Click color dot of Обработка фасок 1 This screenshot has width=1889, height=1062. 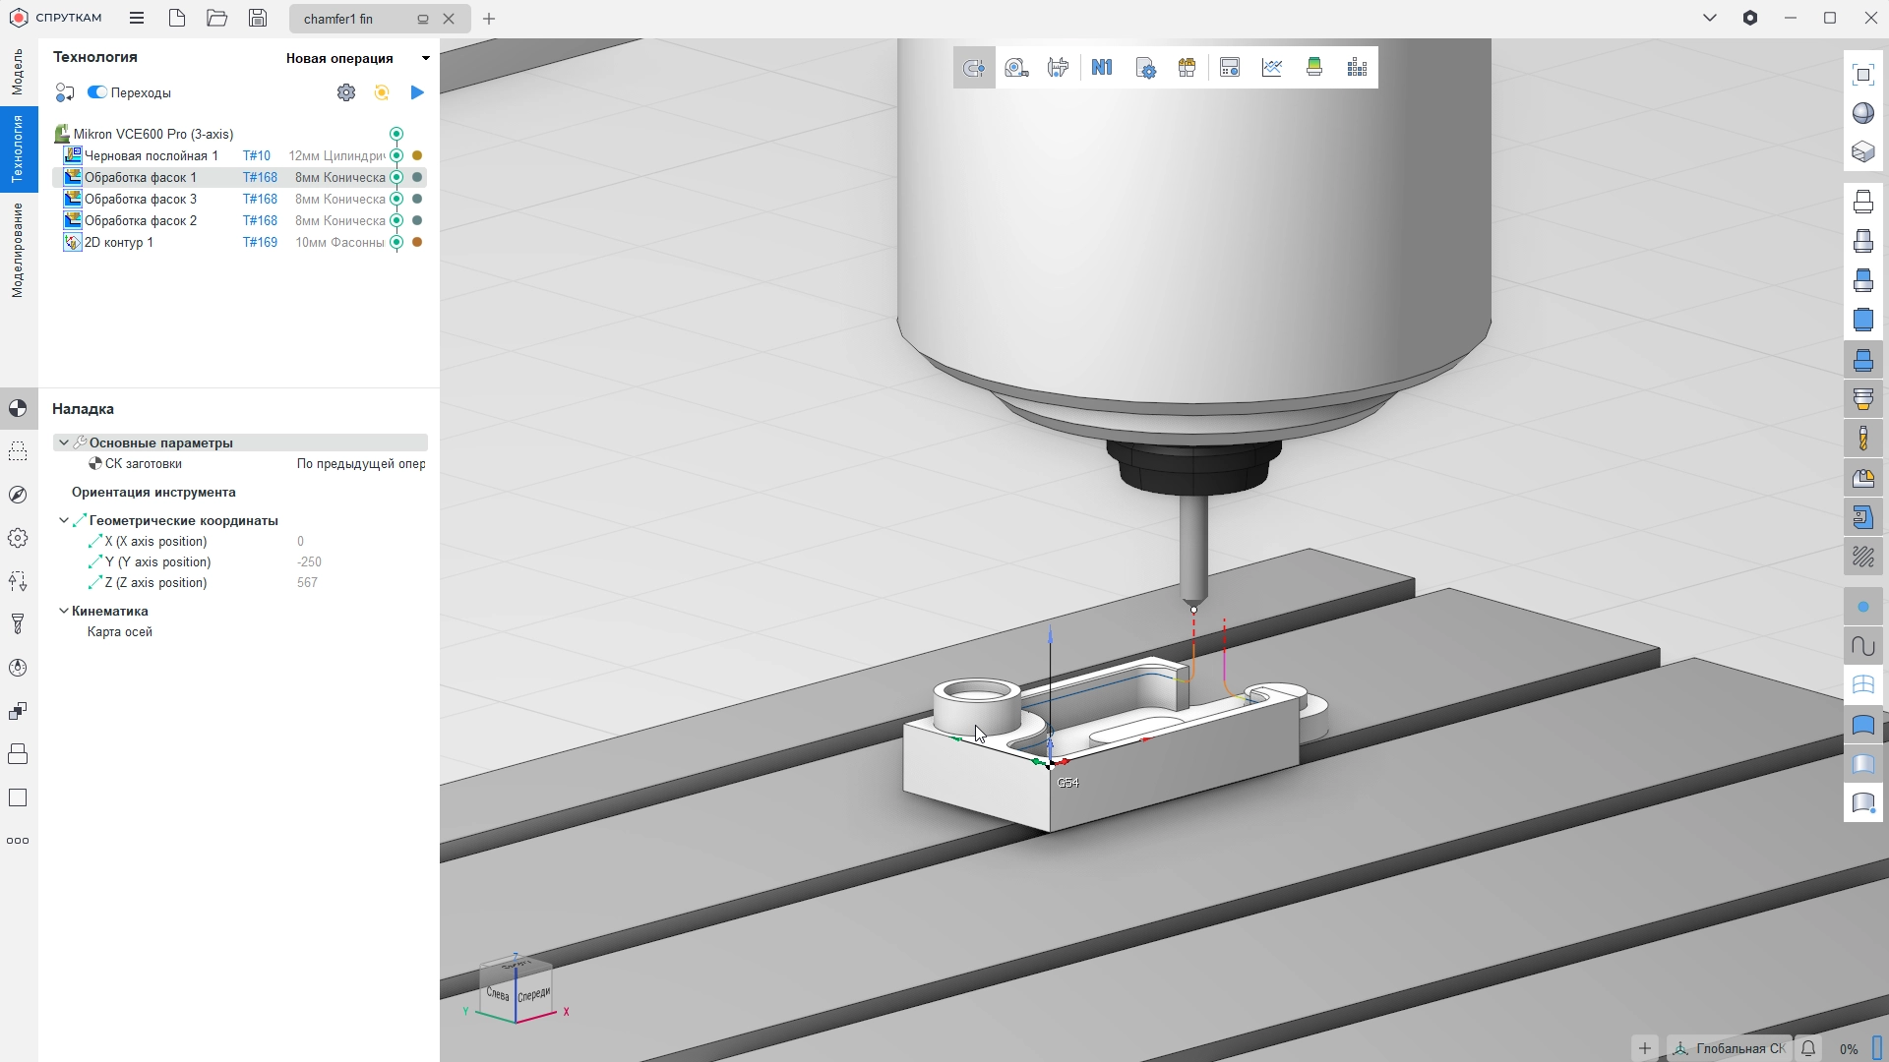(417, 177)
